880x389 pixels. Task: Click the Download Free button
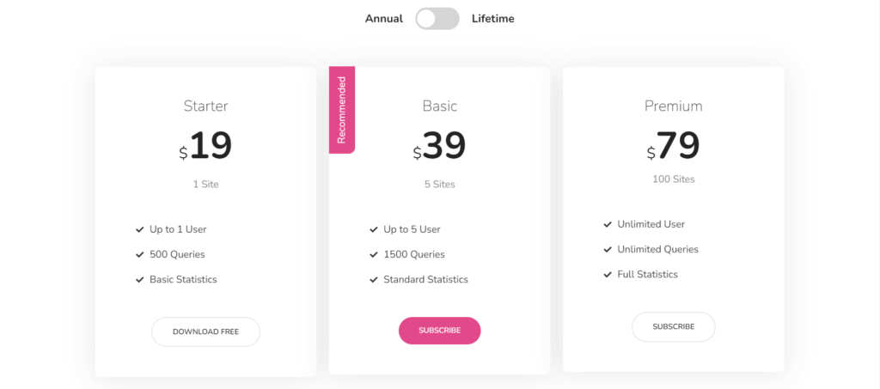click(205, 331)
